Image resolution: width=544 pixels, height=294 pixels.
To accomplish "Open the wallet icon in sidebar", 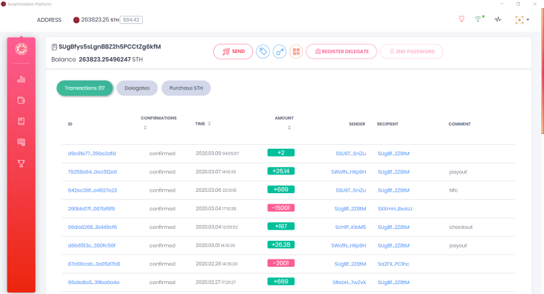I will coord(21,100).
